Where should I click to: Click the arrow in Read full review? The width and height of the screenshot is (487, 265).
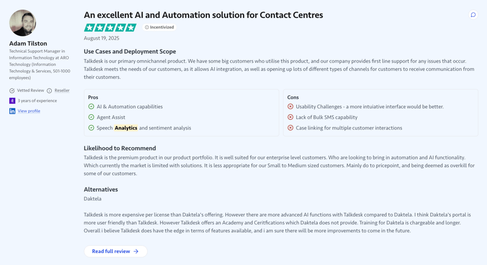[136, 251]
